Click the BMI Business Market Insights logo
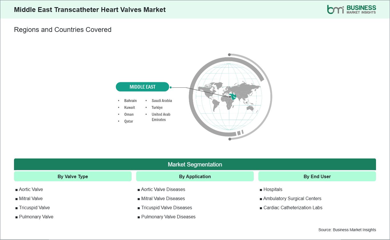The height and width of the screenshot is (240, 390). tap(351, 9)
